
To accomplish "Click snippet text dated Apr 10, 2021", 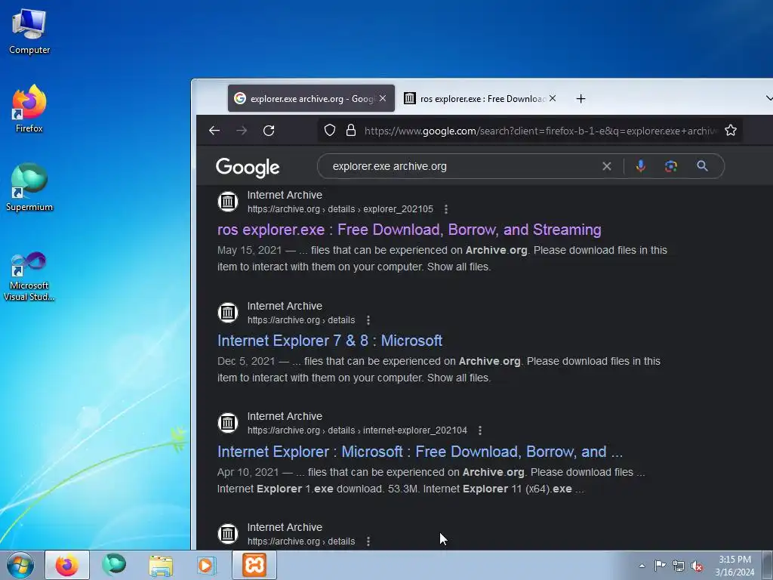I will [431, 480].
